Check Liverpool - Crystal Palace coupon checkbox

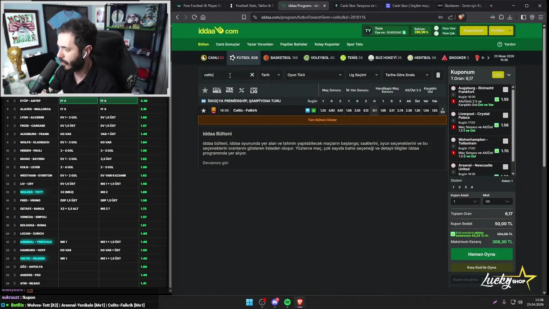505,115
